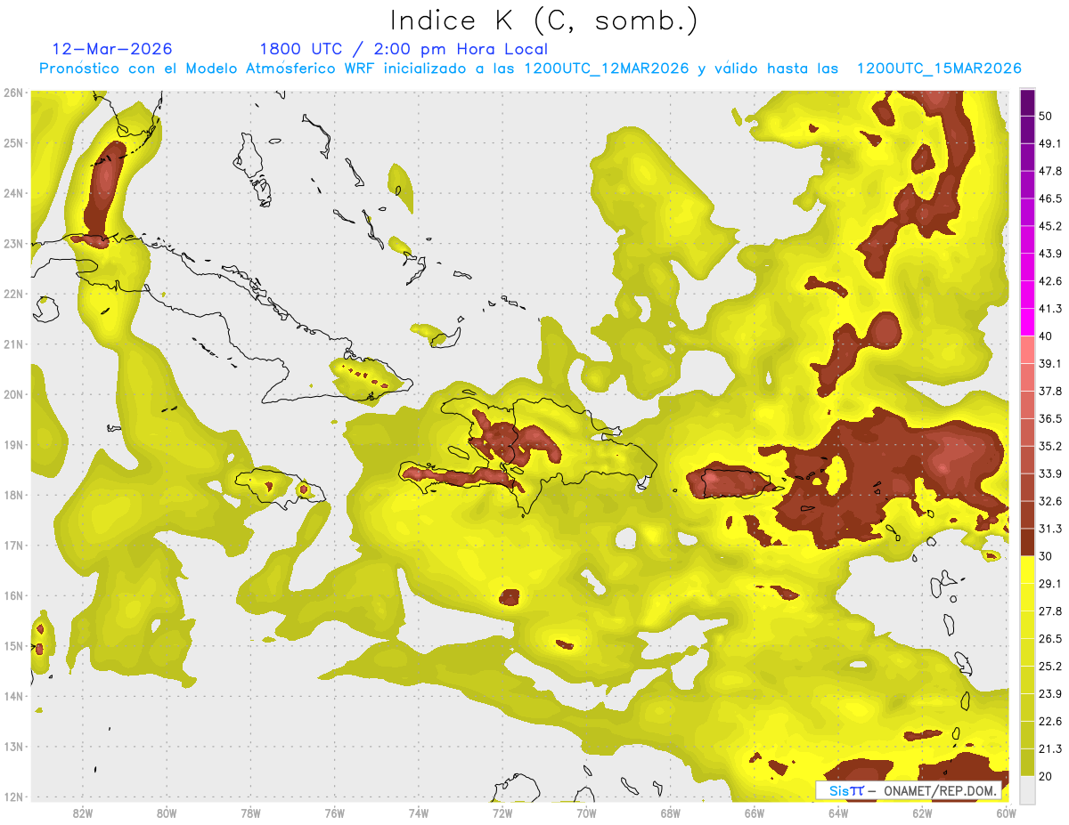
Task: Click the dark brown swatch between 30 and 31.3
Action: pos(1027,542)
